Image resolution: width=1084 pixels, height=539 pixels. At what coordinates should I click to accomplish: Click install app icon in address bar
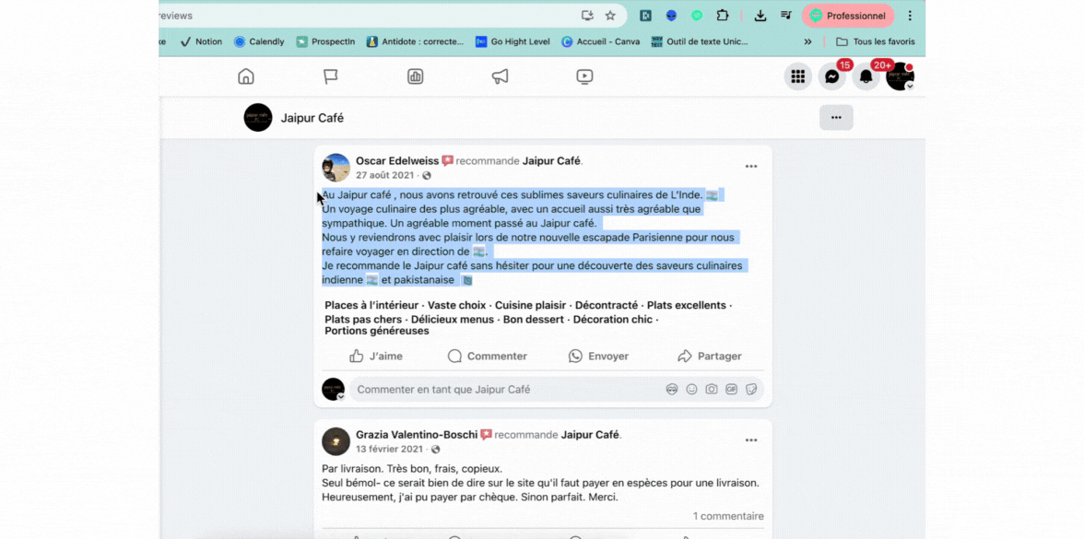(588, 15)
